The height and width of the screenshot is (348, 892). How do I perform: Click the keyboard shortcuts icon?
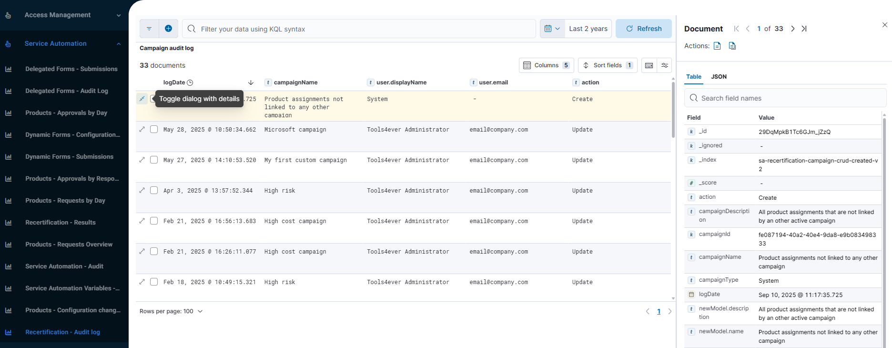coord(649,65)
